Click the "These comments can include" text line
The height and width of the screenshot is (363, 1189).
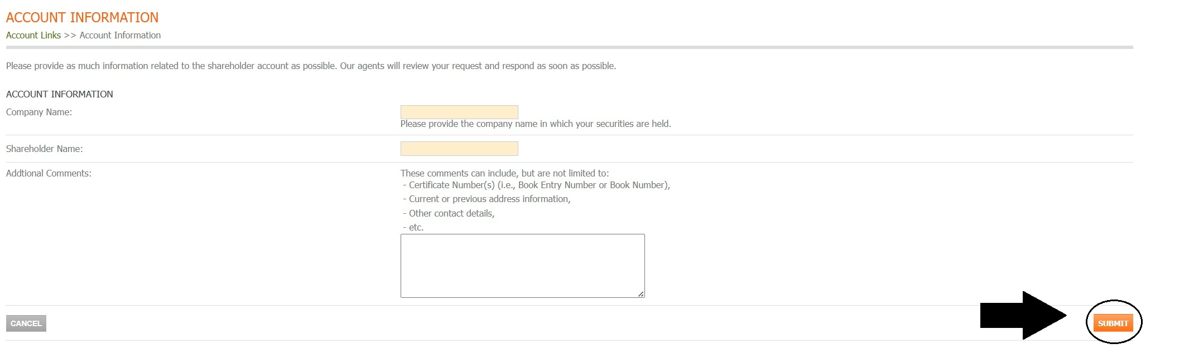click(x=504, y=173)
